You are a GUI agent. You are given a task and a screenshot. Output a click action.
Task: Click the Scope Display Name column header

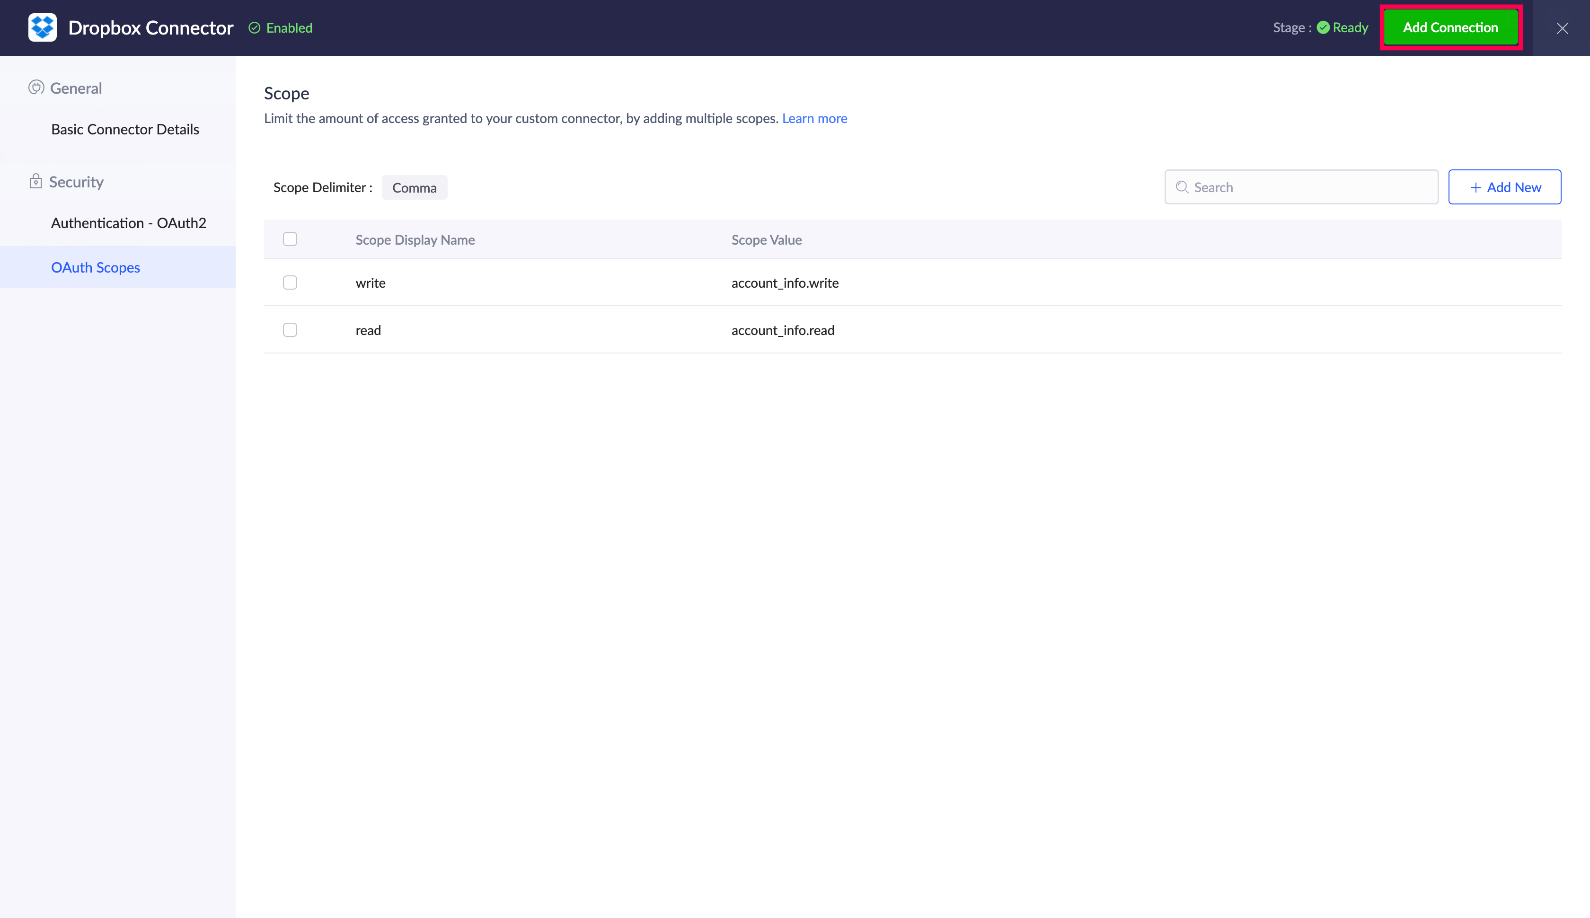[415, 239]
